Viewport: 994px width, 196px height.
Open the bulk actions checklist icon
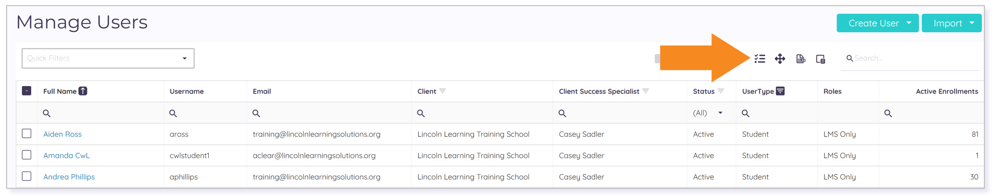click(x=760, y=59)
